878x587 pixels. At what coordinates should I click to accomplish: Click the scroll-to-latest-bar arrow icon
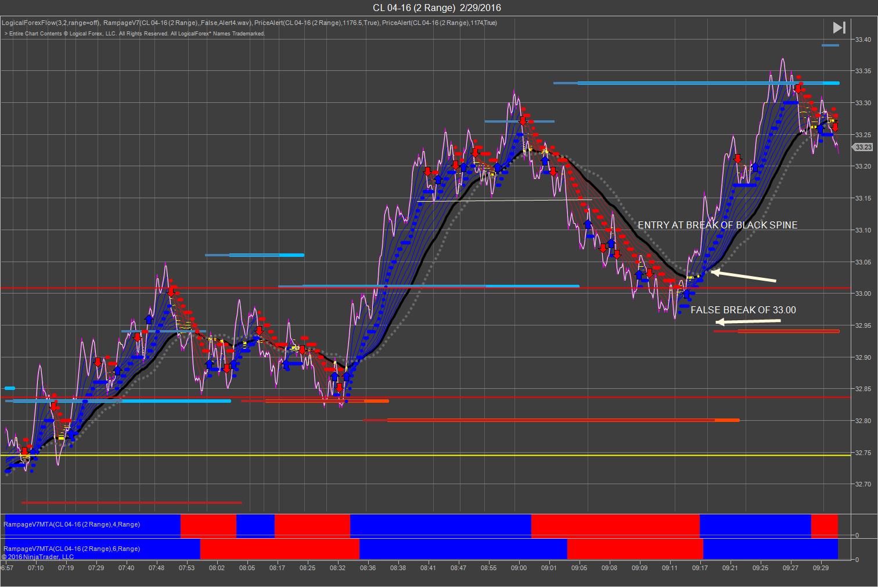click(839, 28)
